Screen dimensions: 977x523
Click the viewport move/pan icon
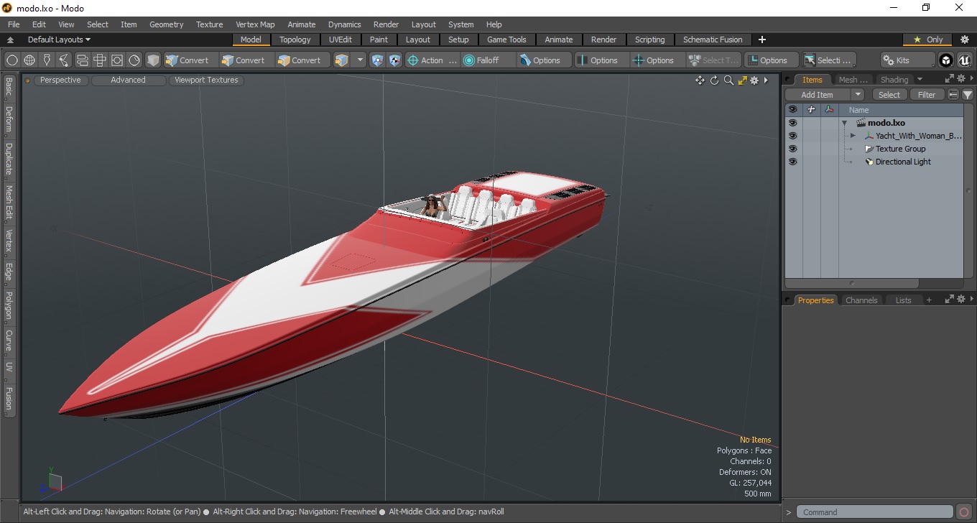coord(700,80)
